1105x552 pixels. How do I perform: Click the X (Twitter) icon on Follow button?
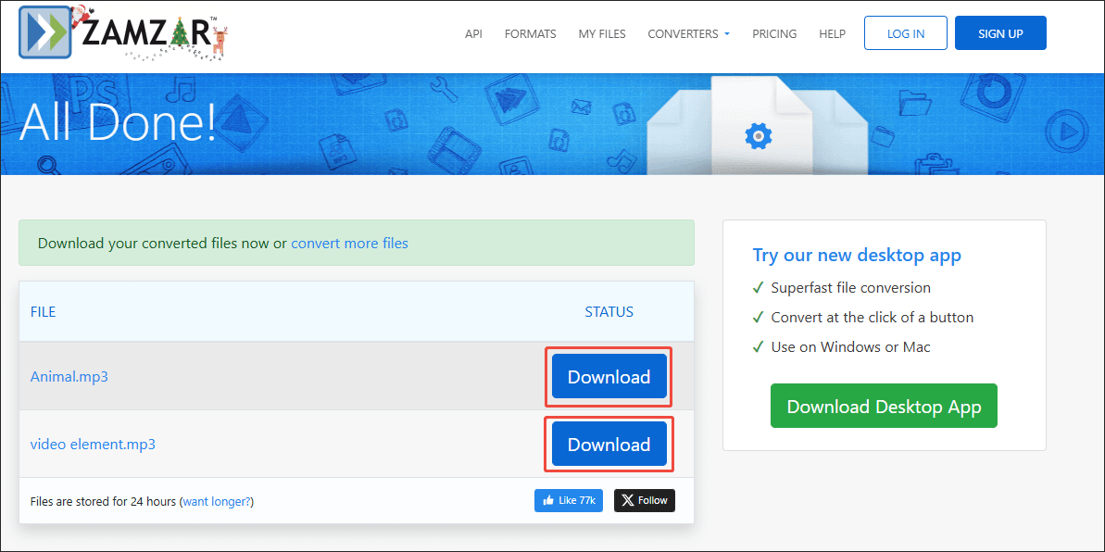click(x=628, y=500)
